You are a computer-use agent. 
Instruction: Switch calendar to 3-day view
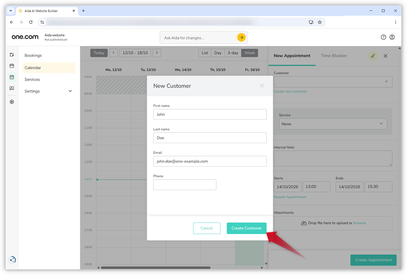click(x=233, y=53)
